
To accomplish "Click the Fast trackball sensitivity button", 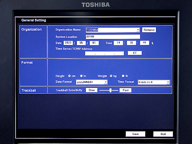I will pyautogui.click(x=125, y=90).
